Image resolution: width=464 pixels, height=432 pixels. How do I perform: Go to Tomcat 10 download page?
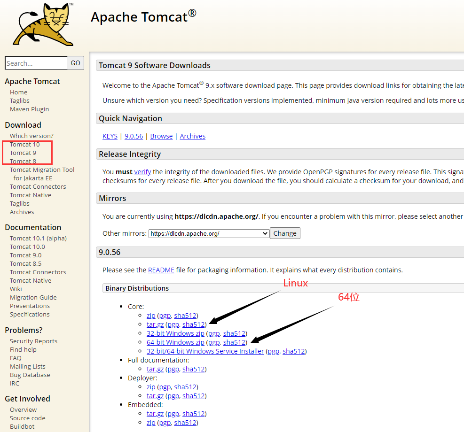coord(24,145)
